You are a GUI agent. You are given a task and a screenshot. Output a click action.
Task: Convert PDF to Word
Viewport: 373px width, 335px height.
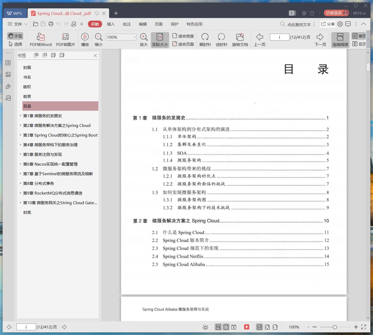click(41, 40)
